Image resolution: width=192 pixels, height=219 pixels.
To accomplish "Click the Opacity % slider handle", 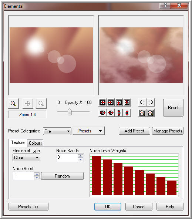I will click(70, 112).
